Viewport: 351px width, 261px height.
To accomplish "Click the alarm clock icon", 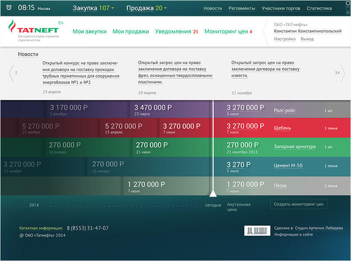I will [x=9, y=8].
